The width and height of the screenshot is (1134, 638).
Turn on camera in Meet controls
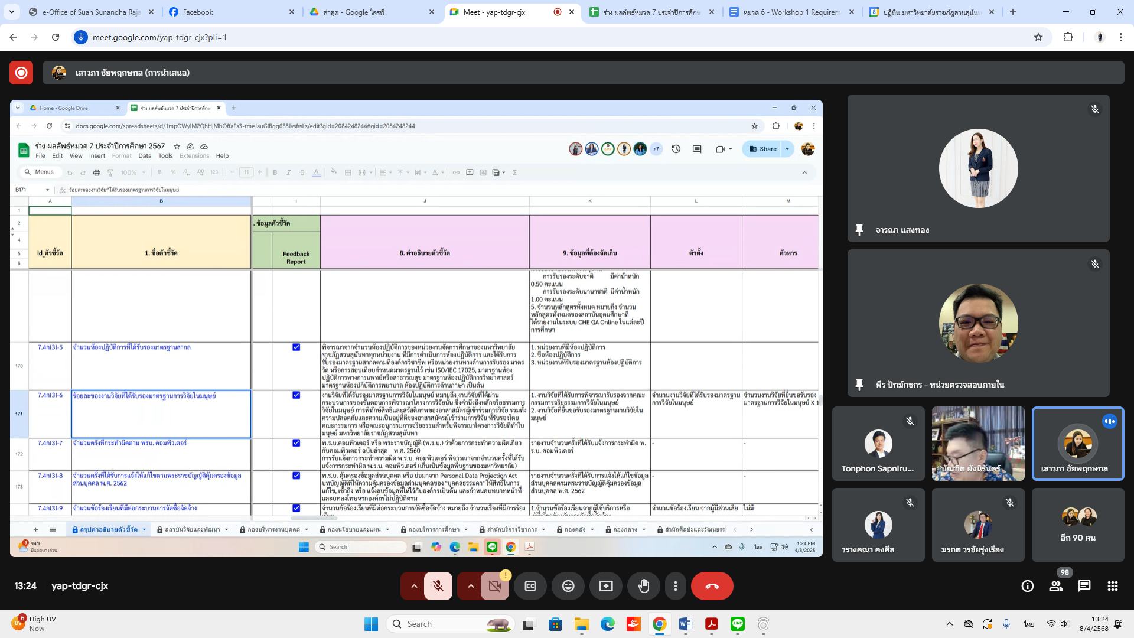coord(495,586)
